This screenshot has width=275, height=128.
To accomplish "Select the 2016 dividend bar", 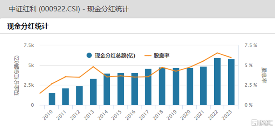I will point(135,89).
